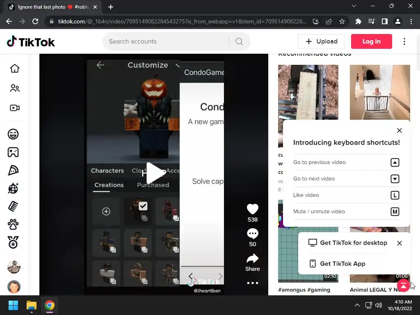Screen dimensions: 420x315
Task: Like the video with the heart icon
Action: 252,209
